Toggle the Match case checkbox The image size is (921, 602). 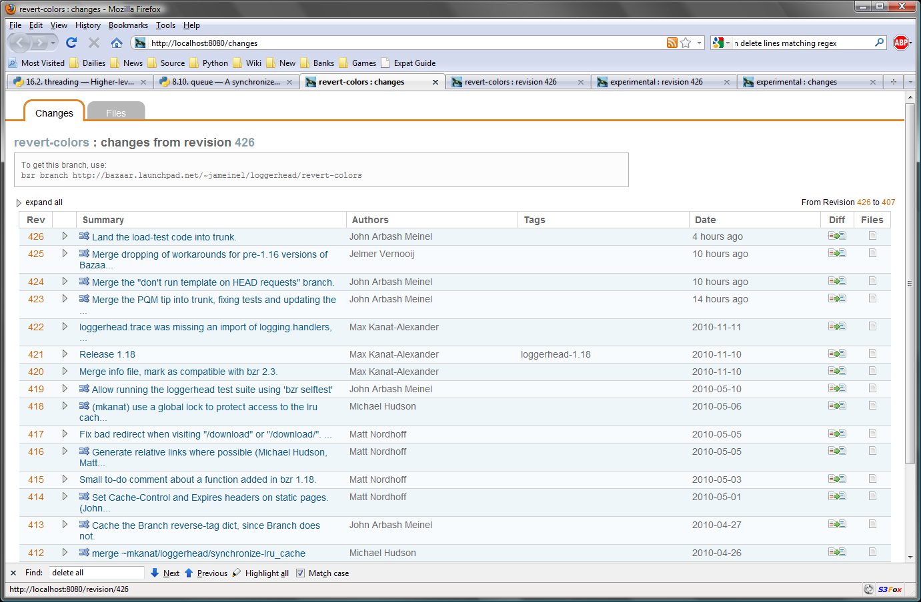tap(300, 573)
